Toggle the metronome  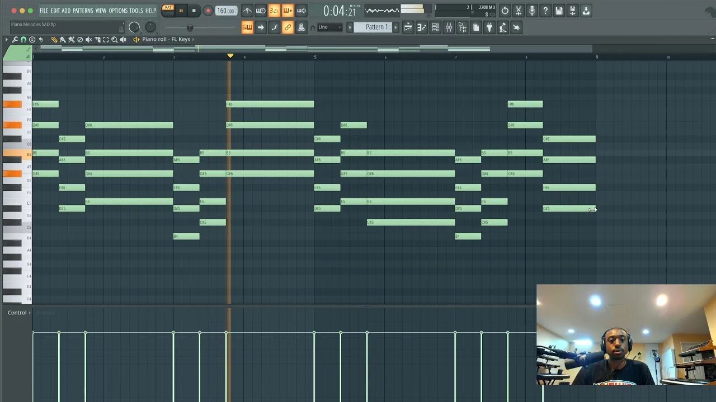[x=247, y=11]
